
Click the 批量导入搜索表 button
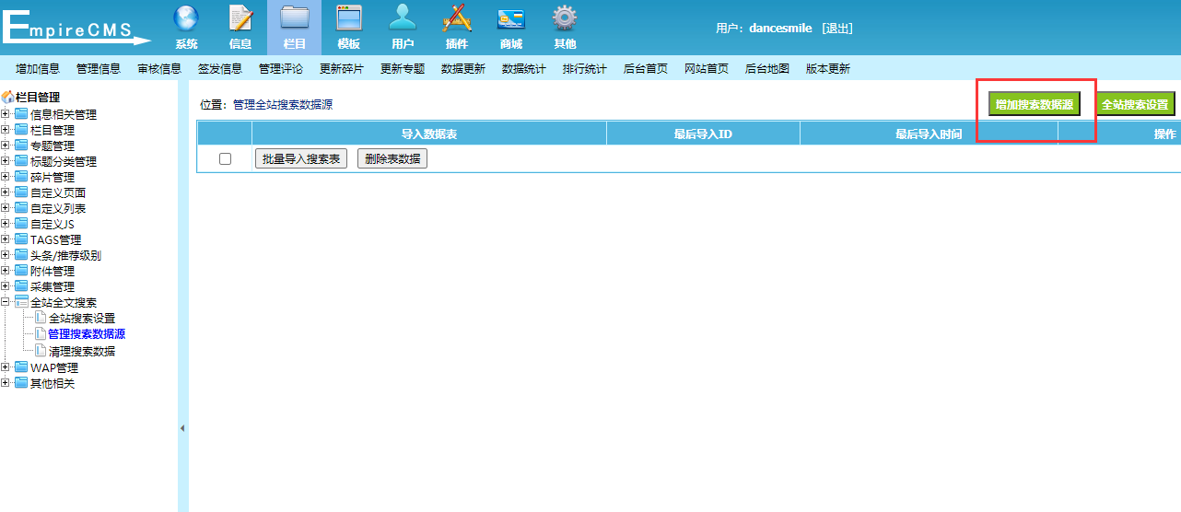(x=300, y=159)
